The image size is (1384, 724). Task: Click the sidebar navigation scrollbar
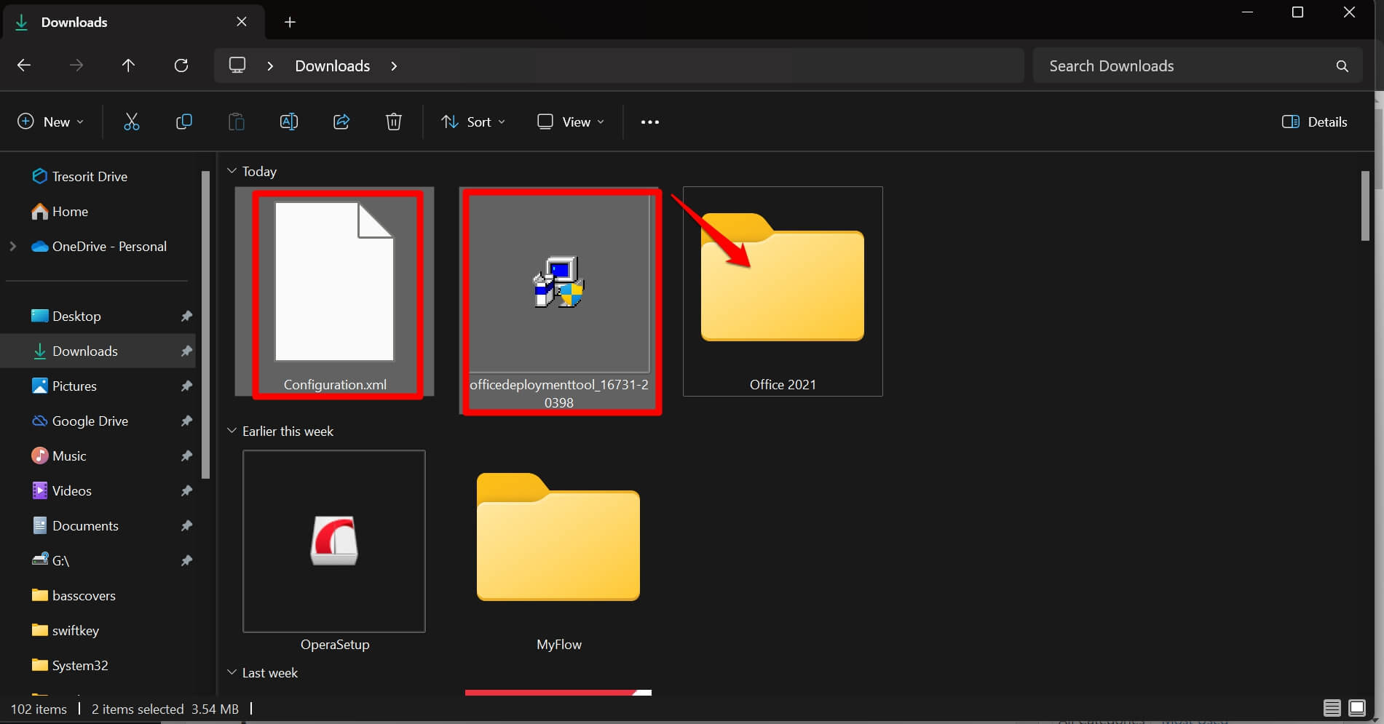(206, 325)
